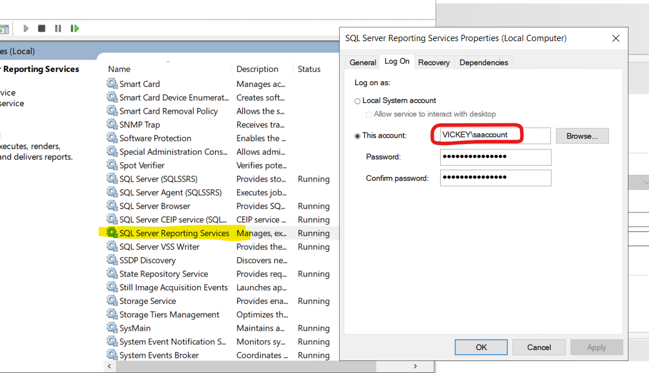Select the This account radio button

click(x=356, y=135)
